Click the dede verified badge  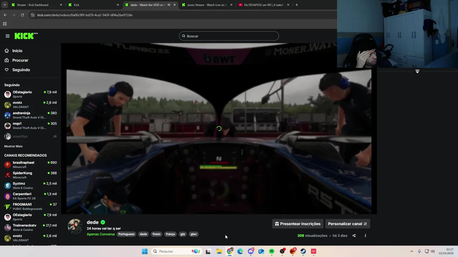coord(103,222)
